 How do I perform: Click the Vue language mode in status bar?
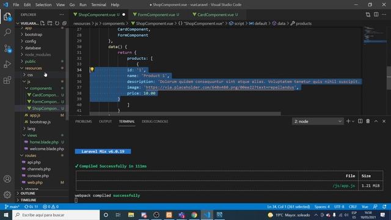[365, 207]
